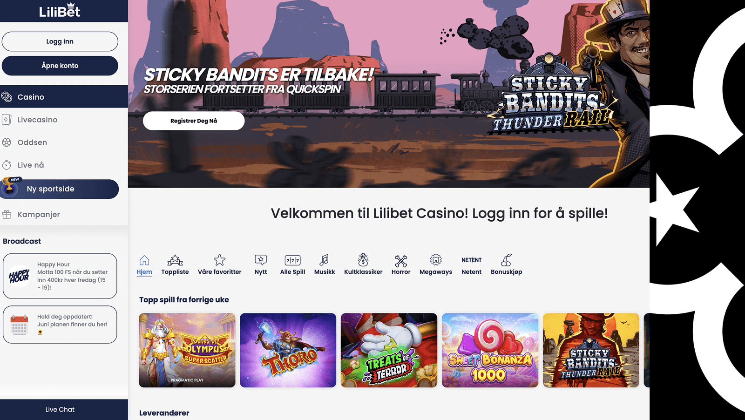Open the Toppliste crown icon category
Viewport: 745px width, 420px height.
(175, 260)
